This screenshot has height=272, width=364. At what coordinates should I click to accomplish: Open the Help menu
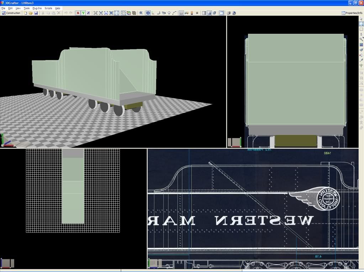[x=57, y=8]
